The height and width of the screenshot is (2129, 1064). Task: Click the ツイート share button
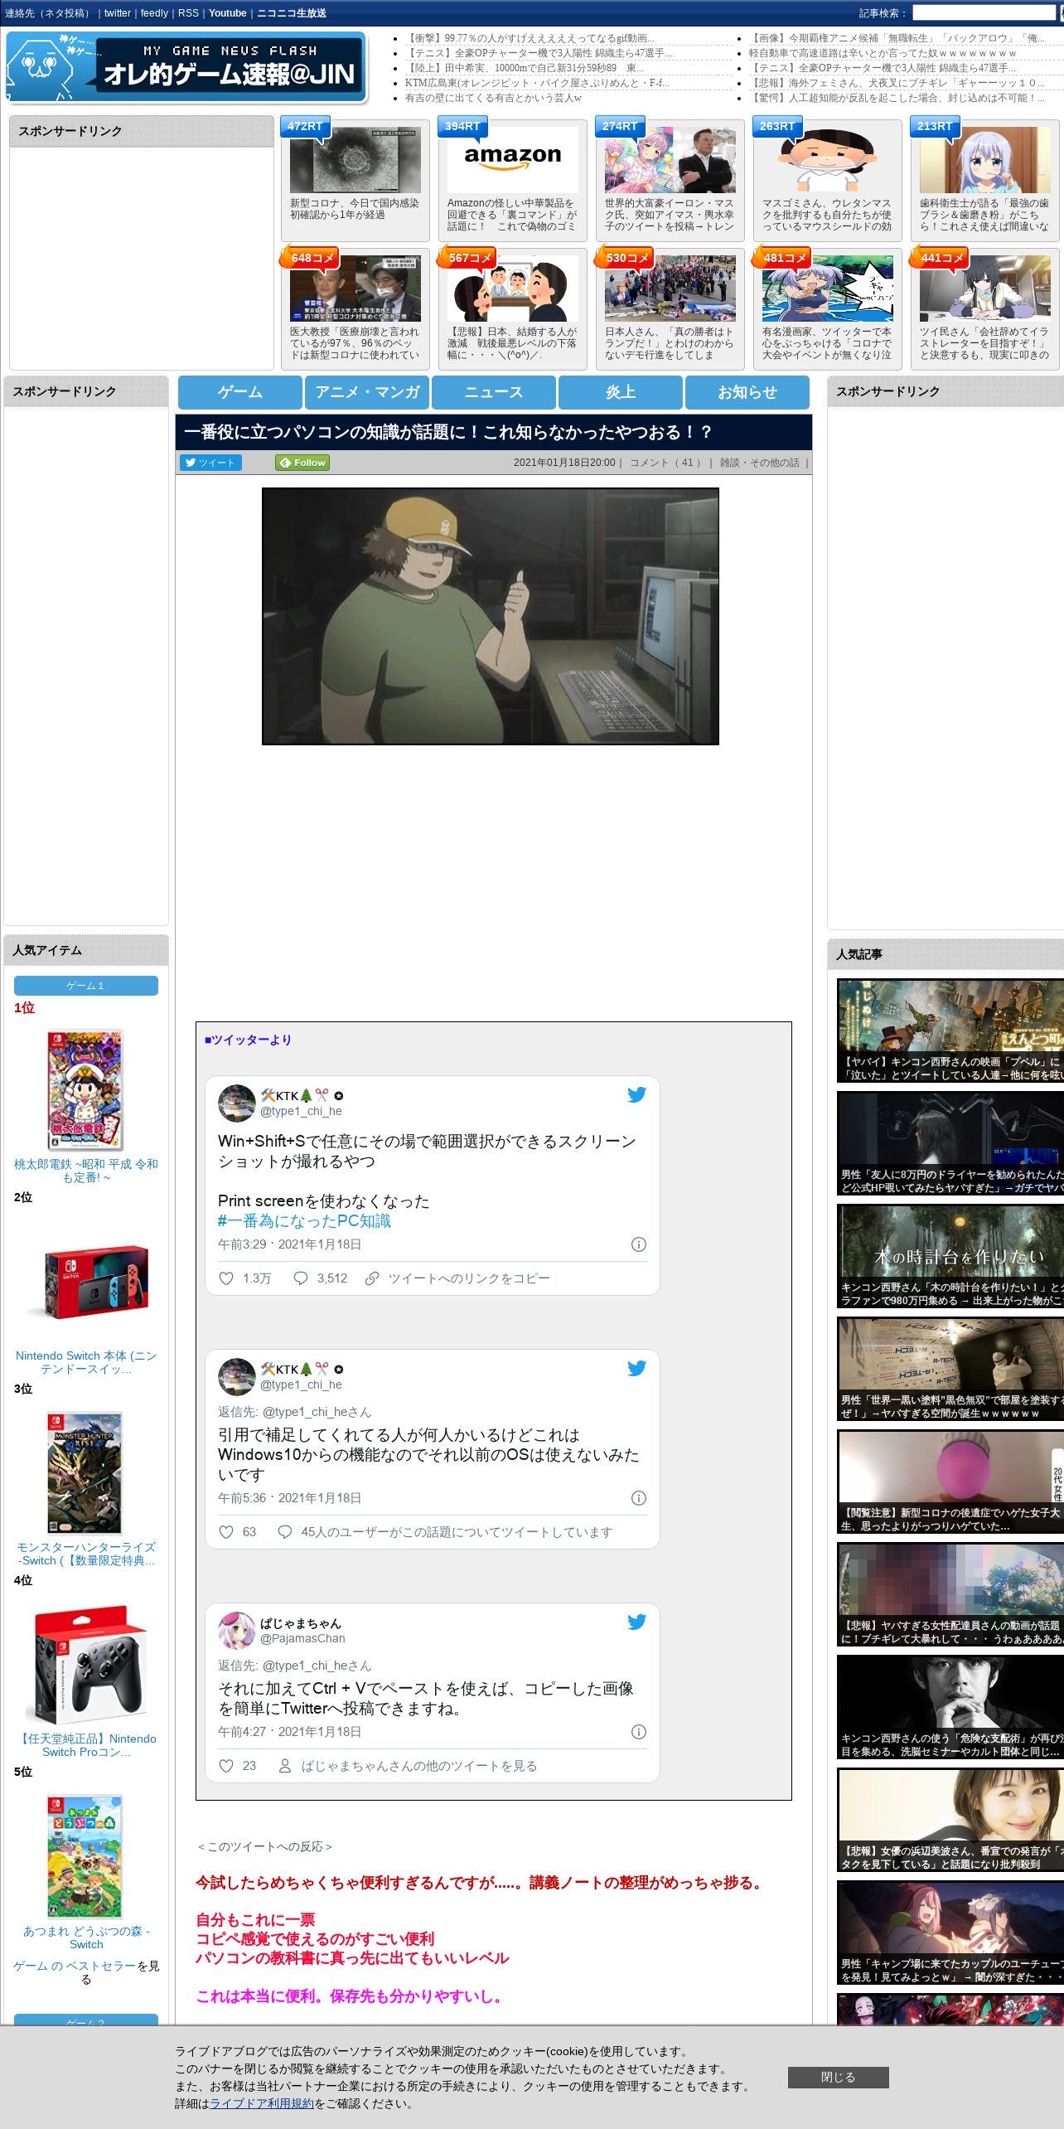point(210,463)
